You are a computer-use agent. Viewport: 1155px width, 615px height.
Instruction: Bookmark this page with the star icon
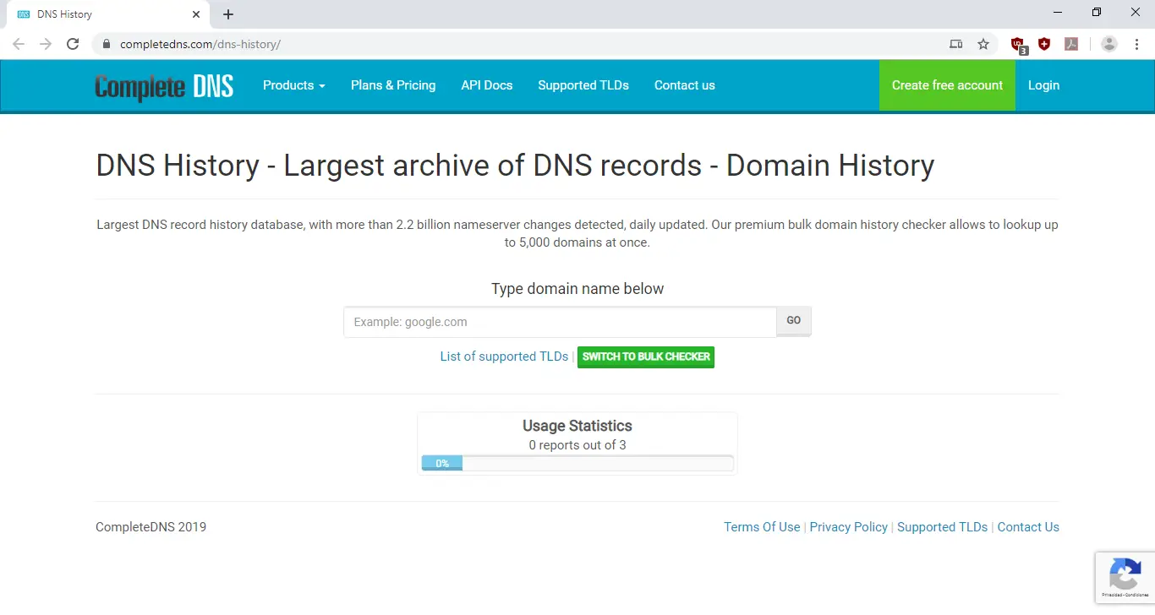click(x=983, y=44)
